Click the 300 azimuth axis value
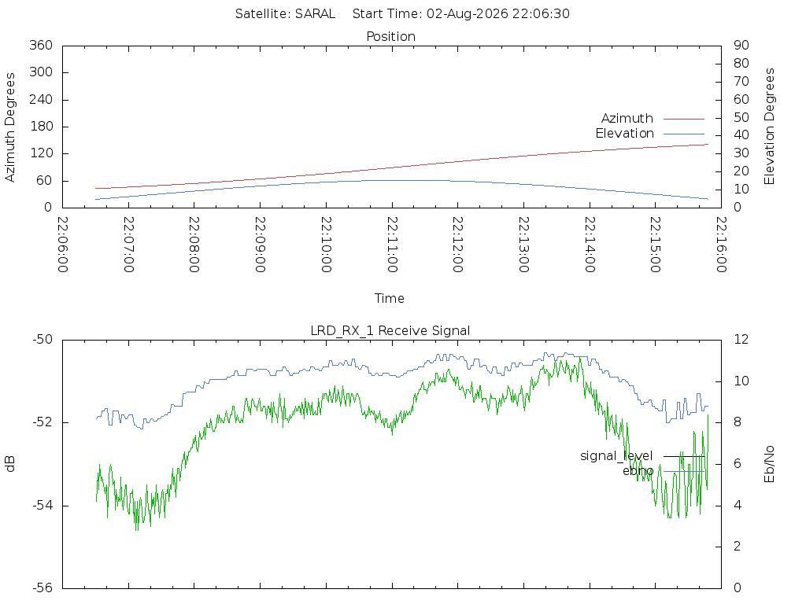The width and height of the screenshot is (806, 604). pyautogui.click(x=41, y=72)
